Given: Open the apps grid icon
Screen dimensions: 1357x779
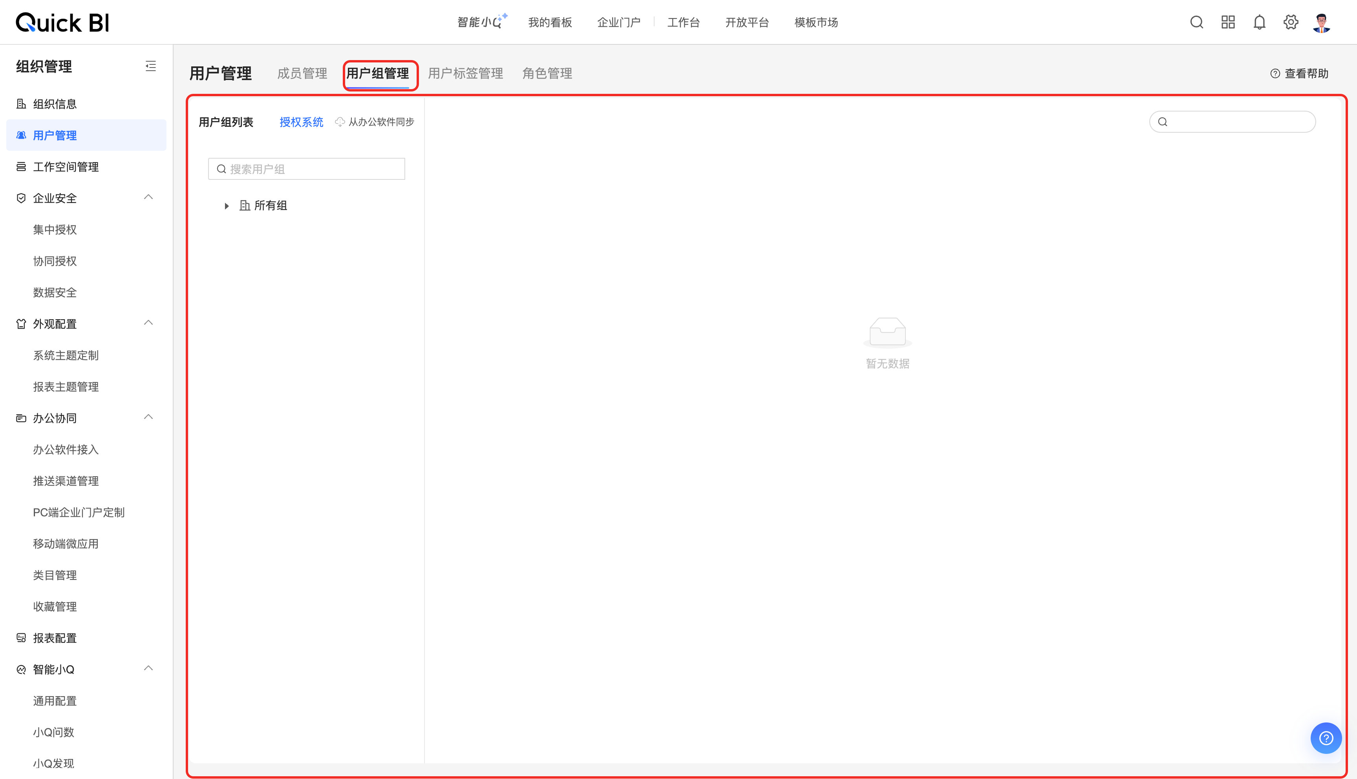Looking at the screenshot, I should pos(1228,22).
